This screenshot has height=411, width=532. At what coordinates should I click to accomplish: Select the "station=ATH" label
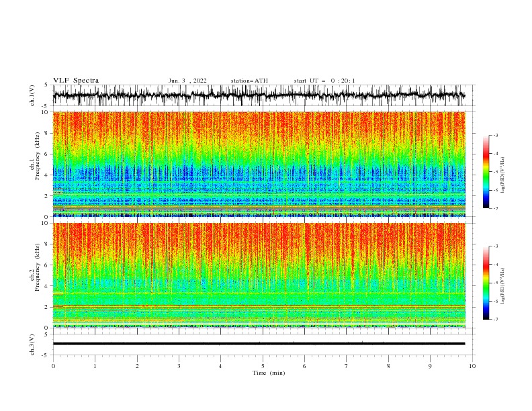[x=249, y=81]
